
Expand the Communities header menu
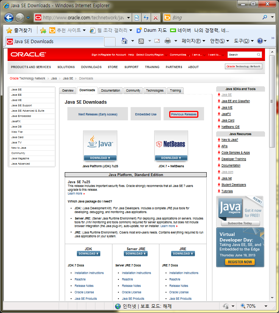(x=179, y=55)
